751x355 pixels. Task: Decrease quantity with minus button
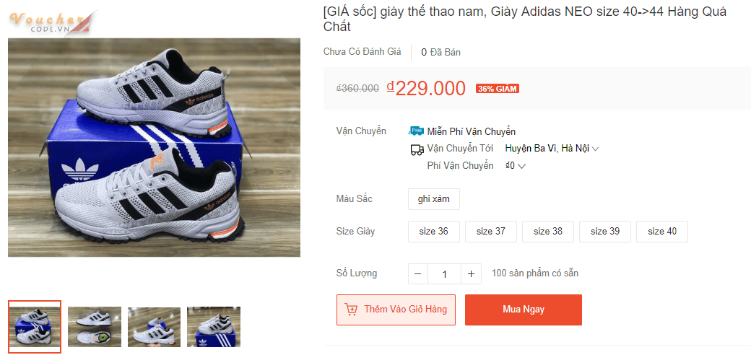(418, 274)
